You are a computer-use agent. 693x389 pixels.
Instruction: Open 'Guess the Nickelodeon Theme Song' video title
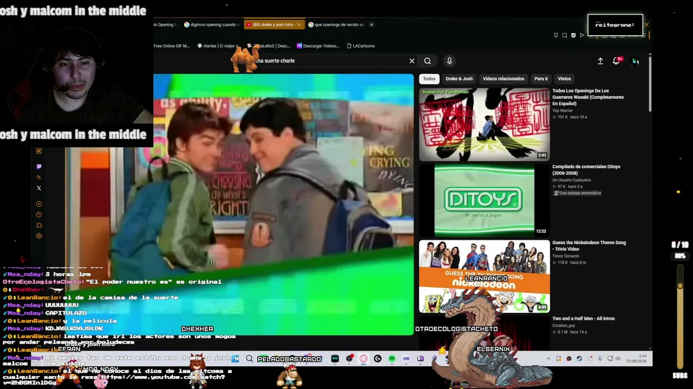[589, 246]
